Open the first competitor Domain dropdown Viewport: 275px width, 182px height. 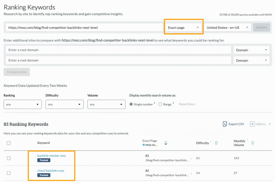pos(251,50)
